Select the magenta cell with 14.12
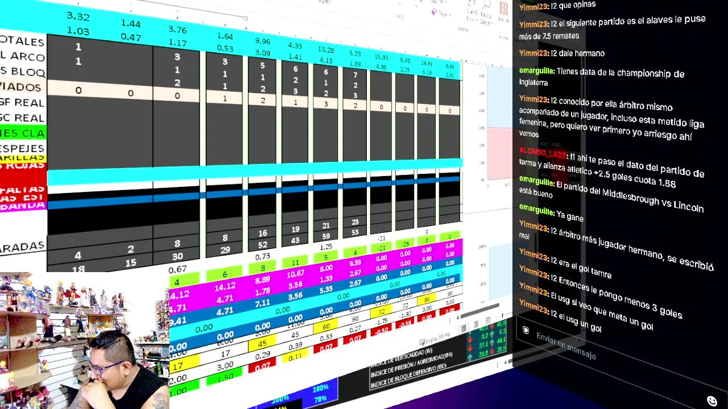728x409 pixels. click(x=225, y=287)
